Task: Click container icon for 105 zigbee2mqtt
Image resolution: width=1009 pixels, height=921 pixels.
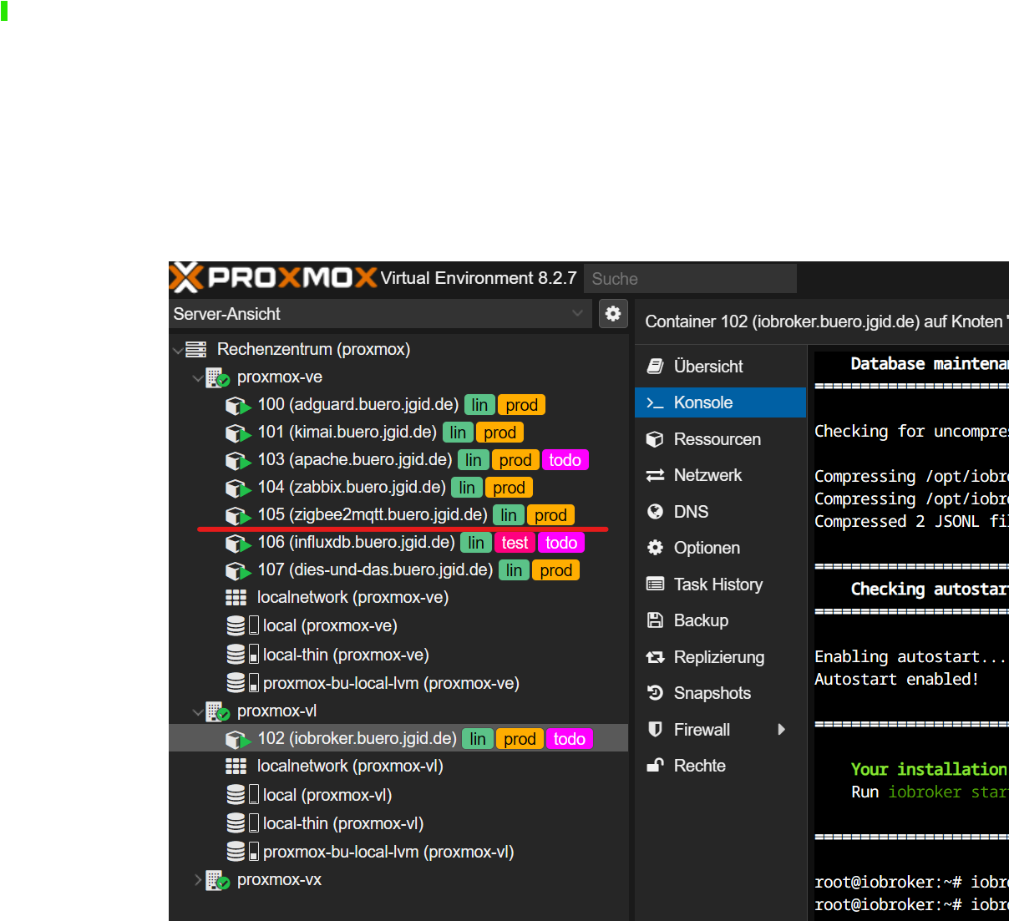Action: click(x=238, y=515)
